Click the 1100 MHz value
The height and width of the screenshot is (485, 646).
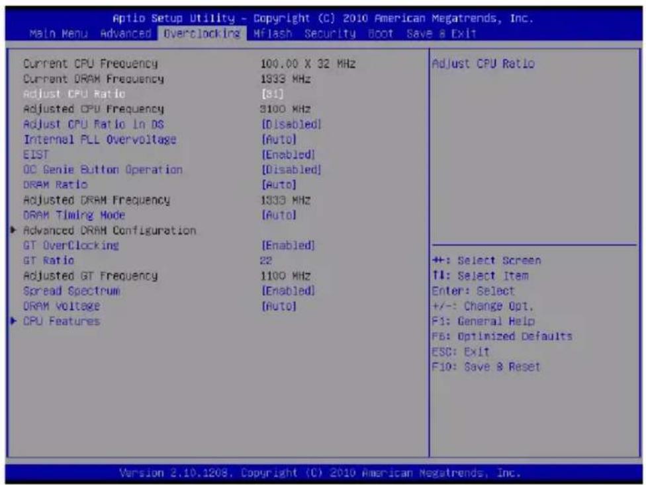coord(285,276)
